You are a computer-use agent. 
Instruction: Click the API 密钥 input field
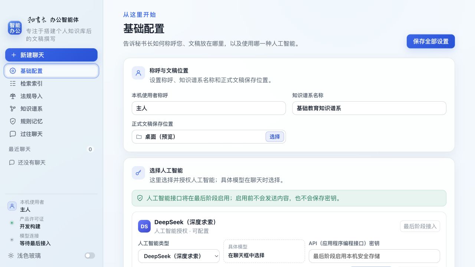click(374, 256)
